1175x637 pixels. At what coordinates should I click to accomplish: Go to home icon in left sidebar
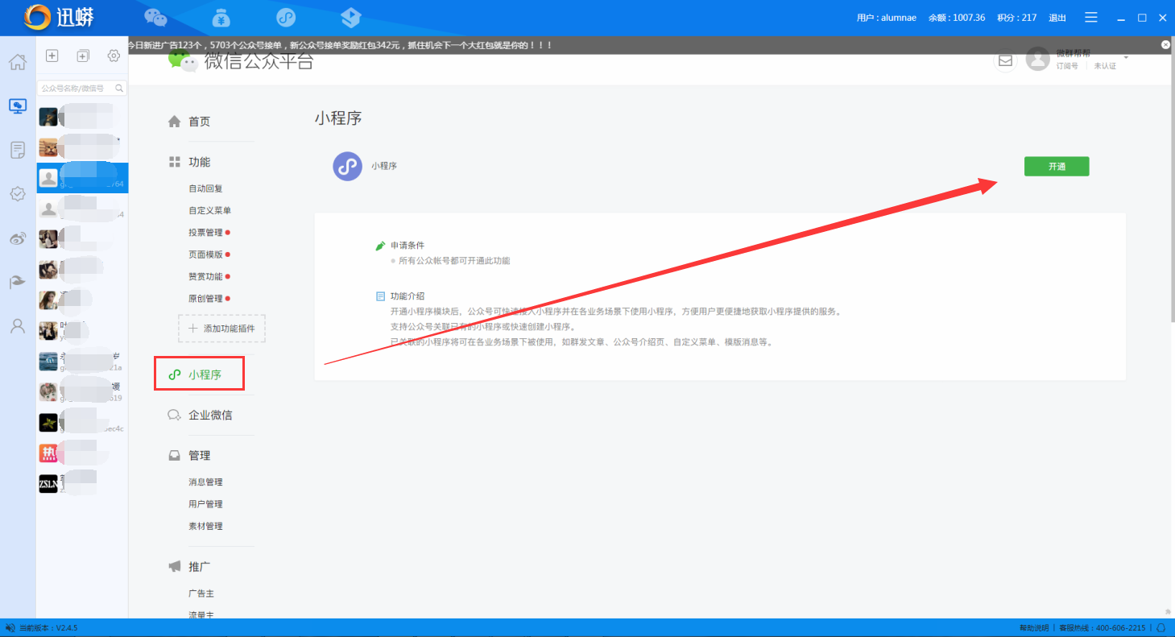17,61
